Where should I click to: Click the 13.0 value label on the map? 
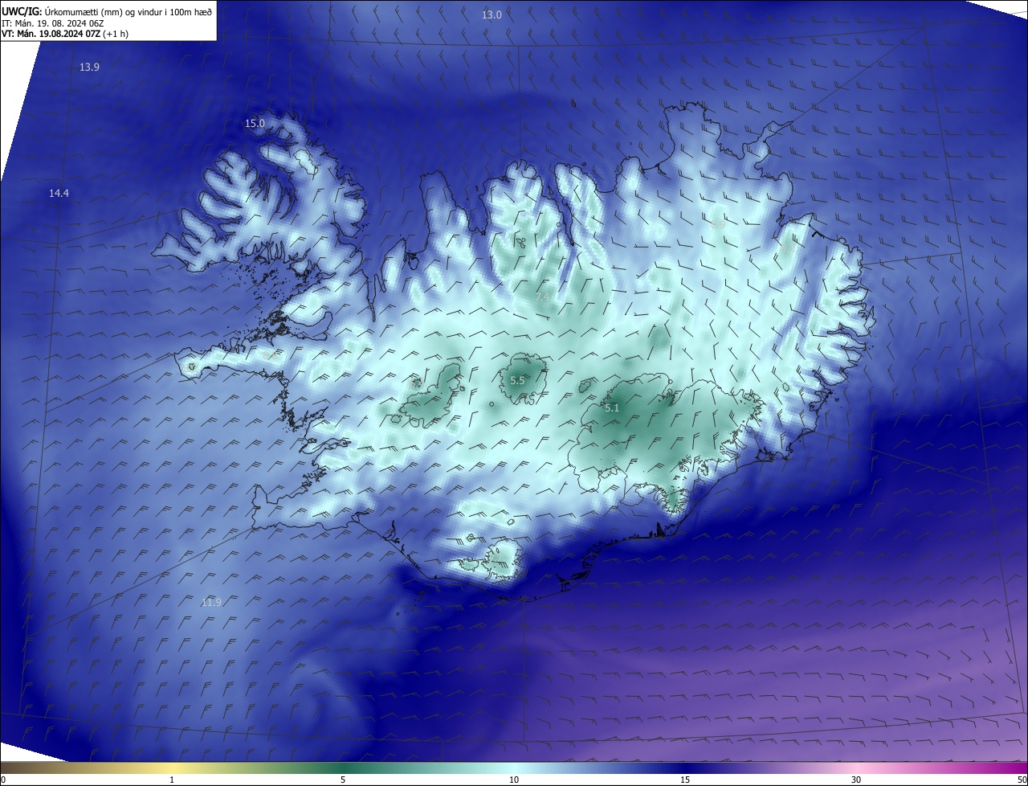492,15
